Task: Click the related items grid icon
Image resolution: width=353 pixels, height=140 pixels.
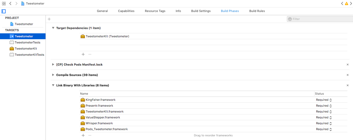Action: click(4, 3)
